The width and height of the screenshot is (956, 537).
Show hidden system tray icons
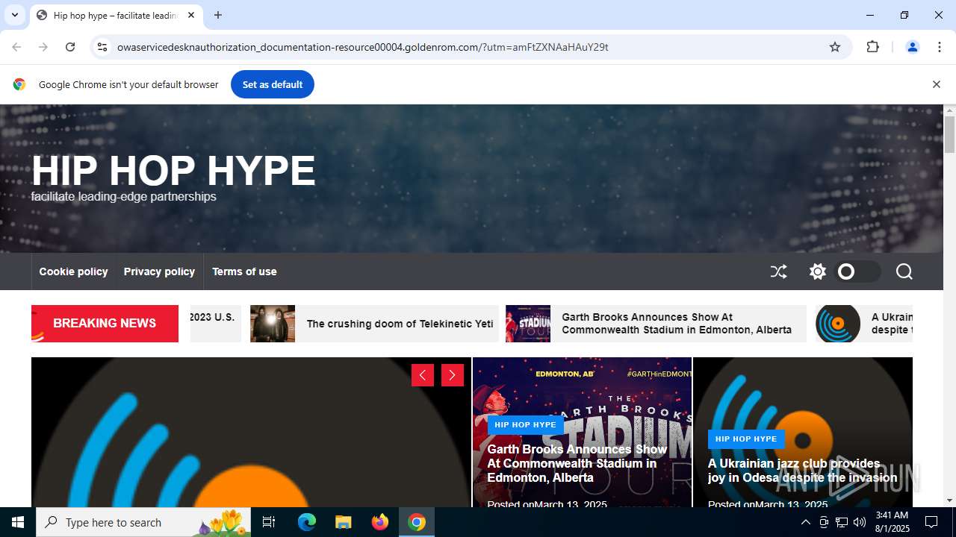pyautogui.click(x=805, y=522)
